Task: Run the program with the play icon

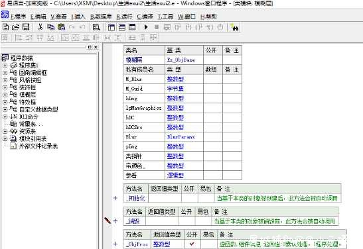Action: pos(146,27)
